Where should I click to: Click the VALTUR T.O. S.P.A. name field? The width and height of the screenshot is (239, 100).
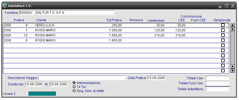[75, 13]
